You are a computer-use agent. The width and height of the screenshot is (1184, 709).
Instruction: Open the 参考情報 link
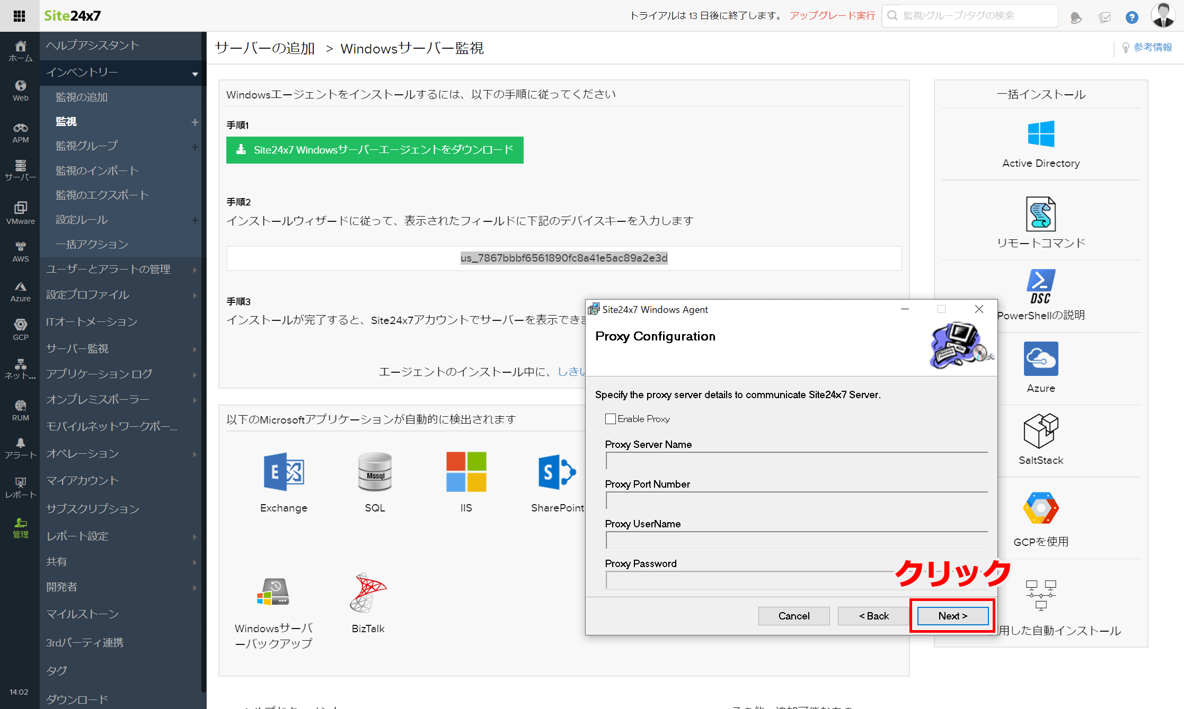click(1153, 48)
